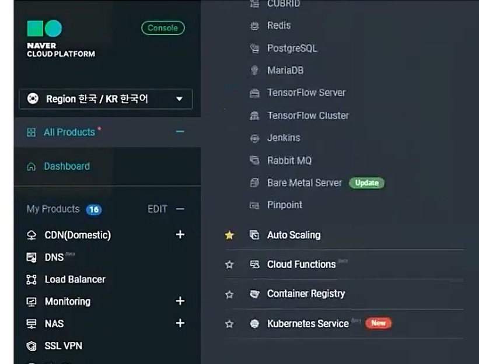Favorite Kubernetes Service with star
Viewport: 479px width, 364px height.
click(229, 324)
